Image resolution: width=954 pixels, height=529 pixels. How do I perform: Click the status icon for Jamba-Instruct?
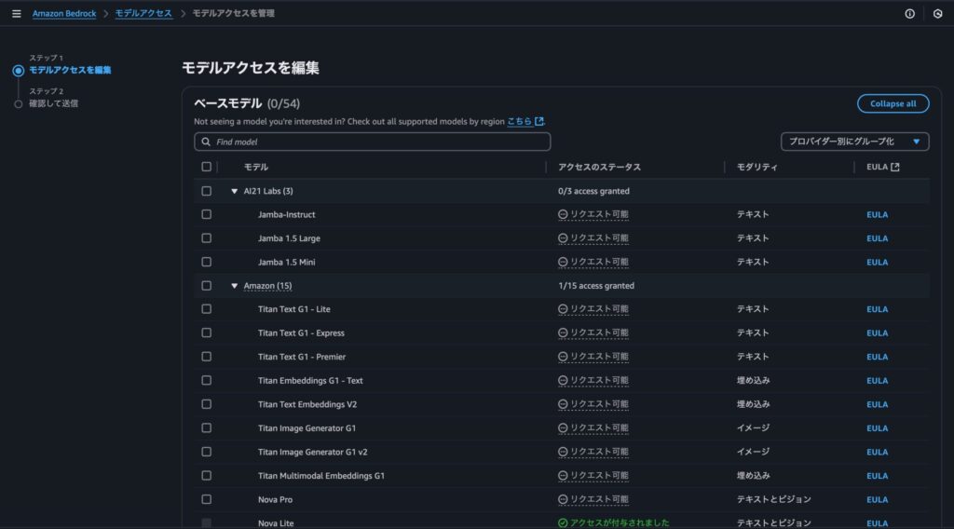pyautogui.click(x=563, y=214)
